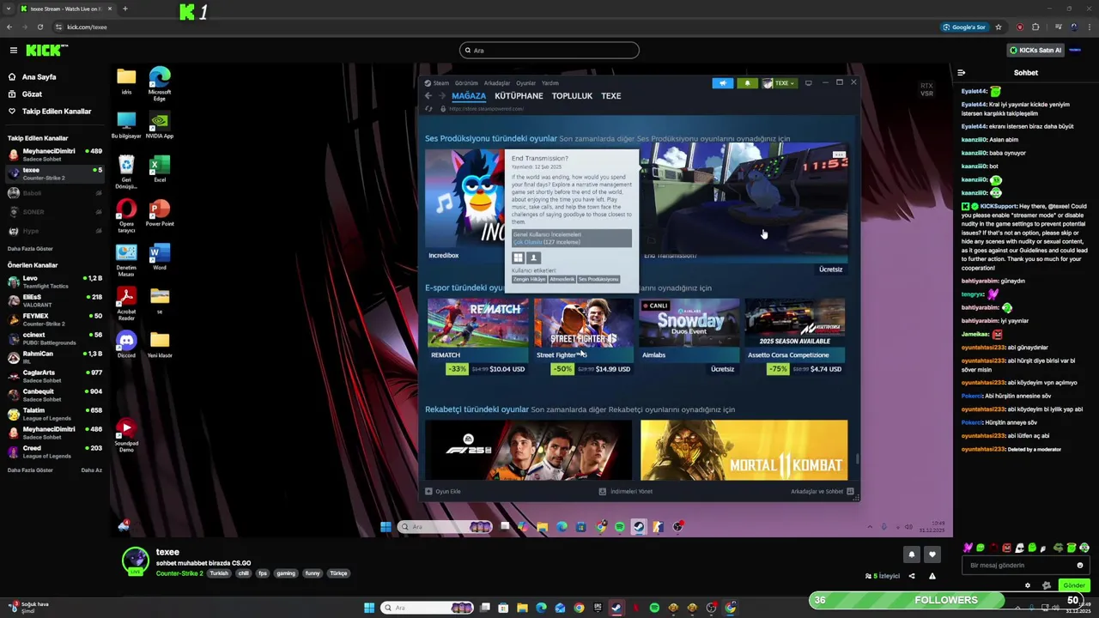
Task: Click Oyun Ekle in Steam footer
Action: (443, 492)
